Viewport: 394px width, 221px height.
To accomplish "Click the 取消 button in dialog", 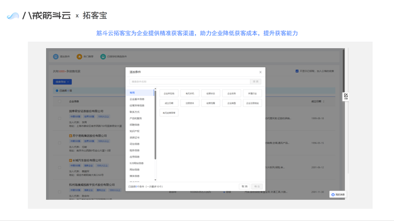I will pos(245,186).
